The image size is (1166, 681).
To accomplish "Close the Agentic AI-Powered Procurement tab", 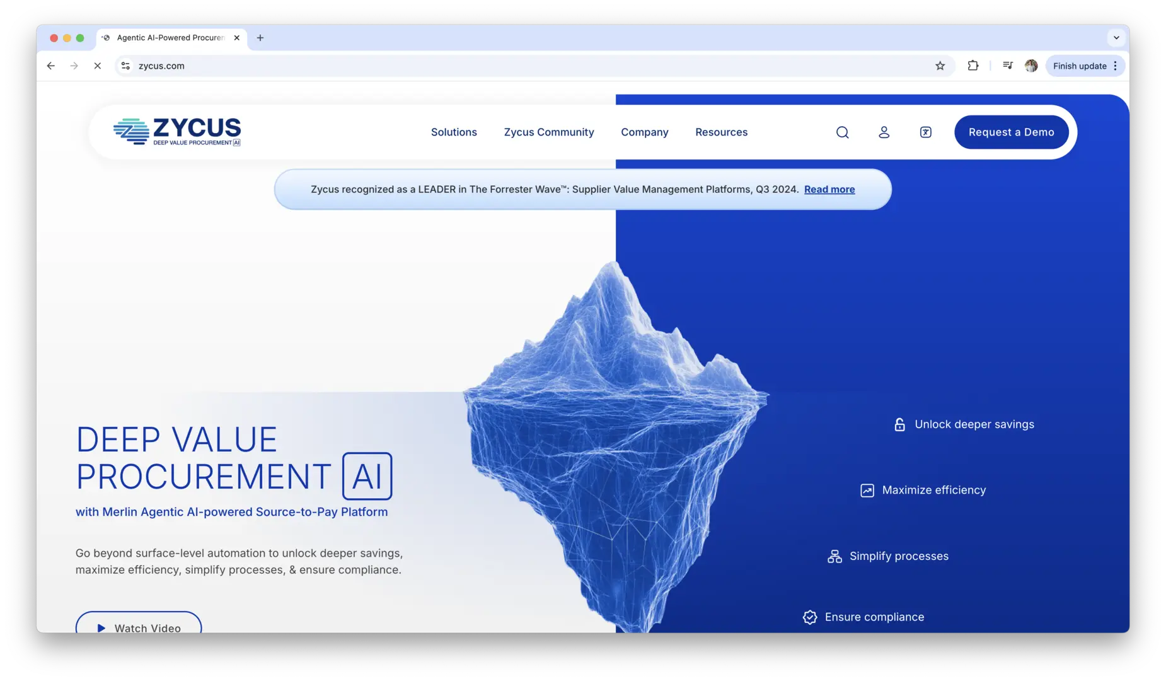I will [x=237, y=38].
